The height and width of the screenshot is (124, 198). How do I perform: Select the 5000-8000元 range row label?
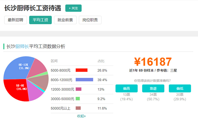tap(61, 70)
